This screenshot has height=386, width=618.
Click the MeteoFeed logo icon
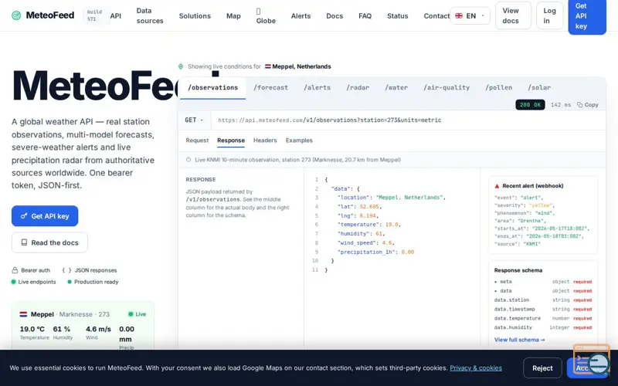tap(16, 15)
